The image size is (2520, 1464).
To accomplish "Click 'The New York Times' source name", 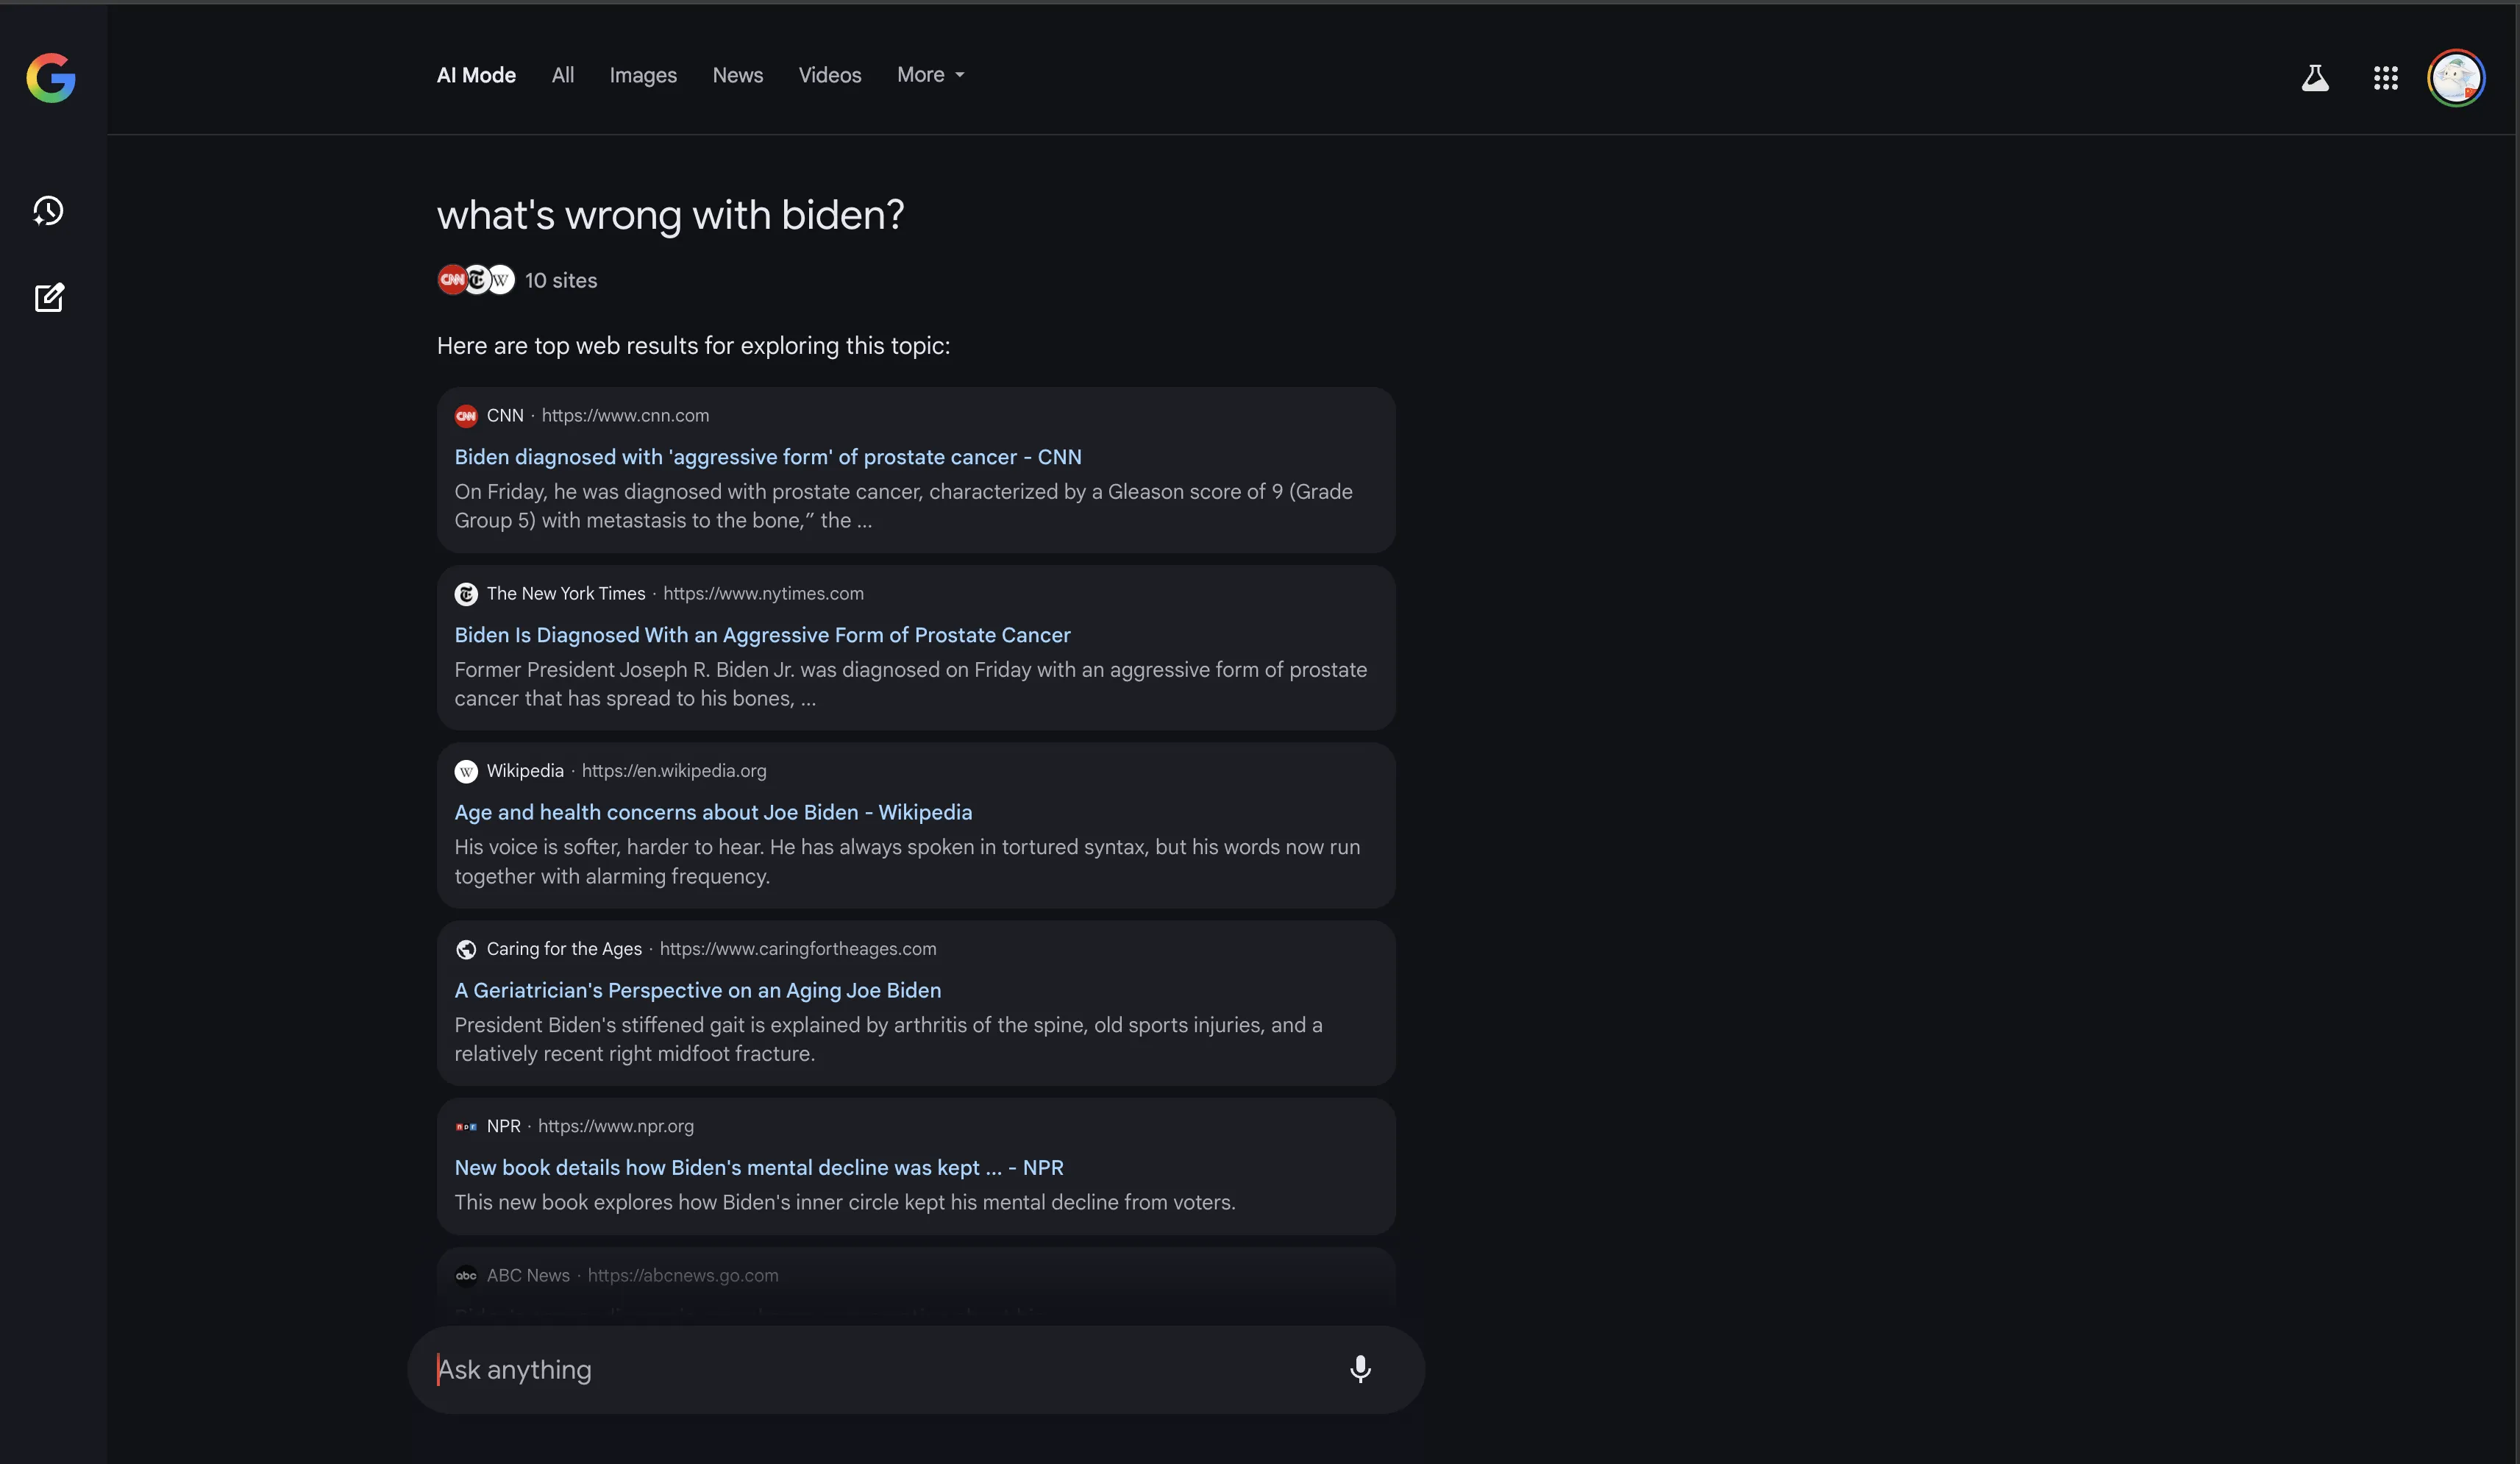I will click(x=566, y=593).
